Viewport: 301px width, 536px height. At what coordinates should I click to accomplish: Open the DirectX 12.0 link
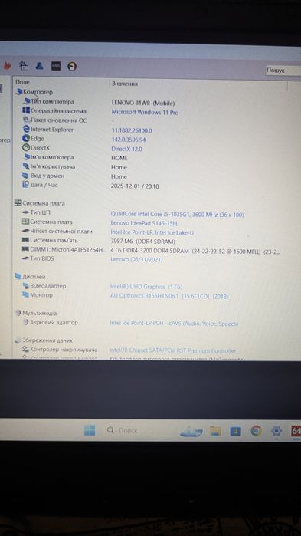[x=126, y=149]
